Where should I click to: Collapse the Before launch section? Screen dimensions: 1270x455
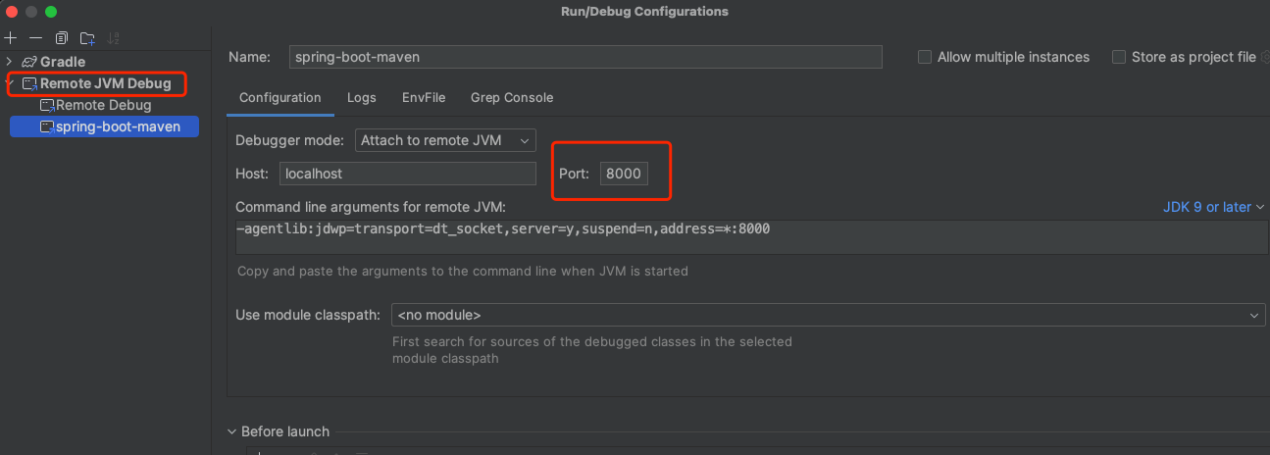232,431
